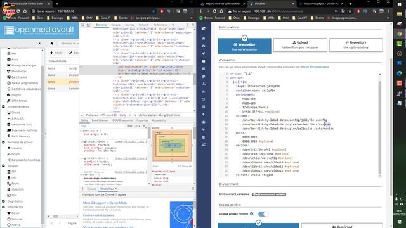Collapse the Servicios section
Screen dimensions: 406x228
(3, 166)
